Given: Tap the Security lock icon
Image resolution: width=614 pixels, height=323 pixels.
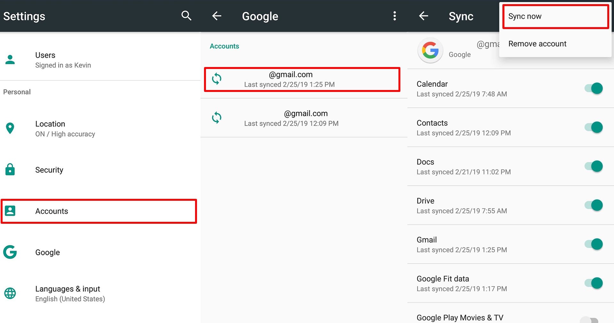Looking at the screenshot, I should click(10, 169).
